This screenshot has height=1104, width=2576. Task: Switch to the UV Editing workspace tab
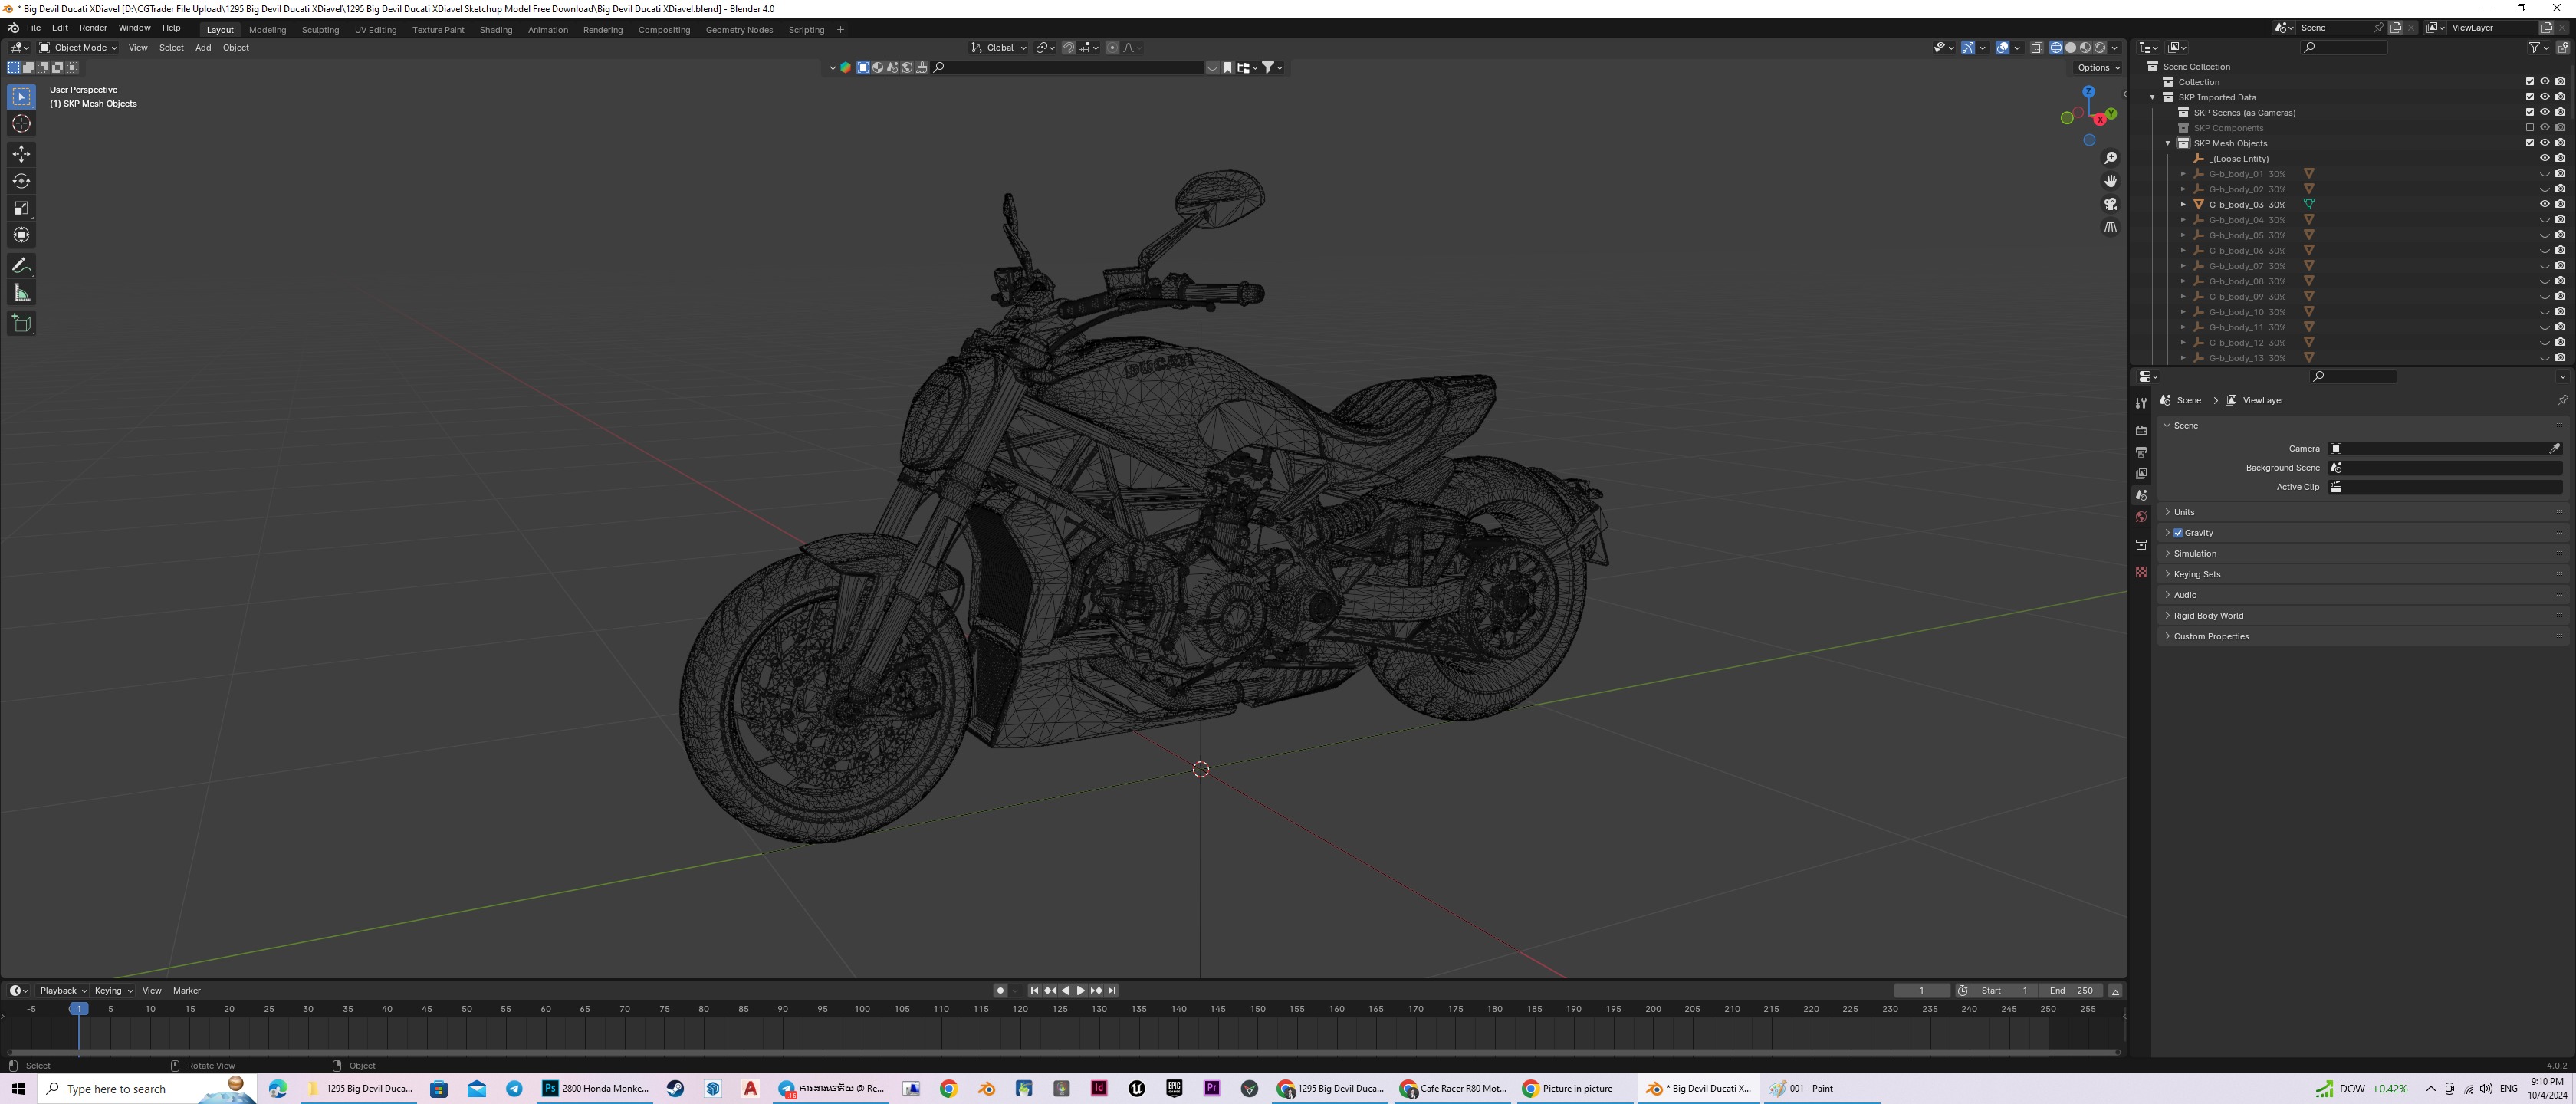pyautogui.click(x=375, y=29)
